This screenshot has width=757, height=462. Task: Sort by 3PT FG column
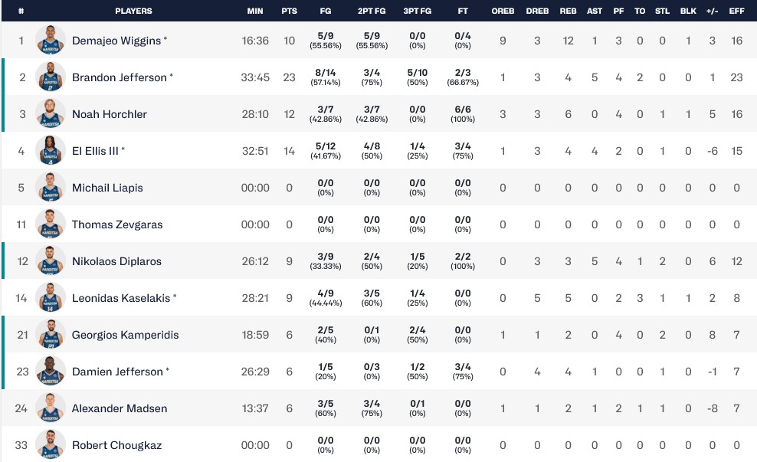click(x=417, y=11)
